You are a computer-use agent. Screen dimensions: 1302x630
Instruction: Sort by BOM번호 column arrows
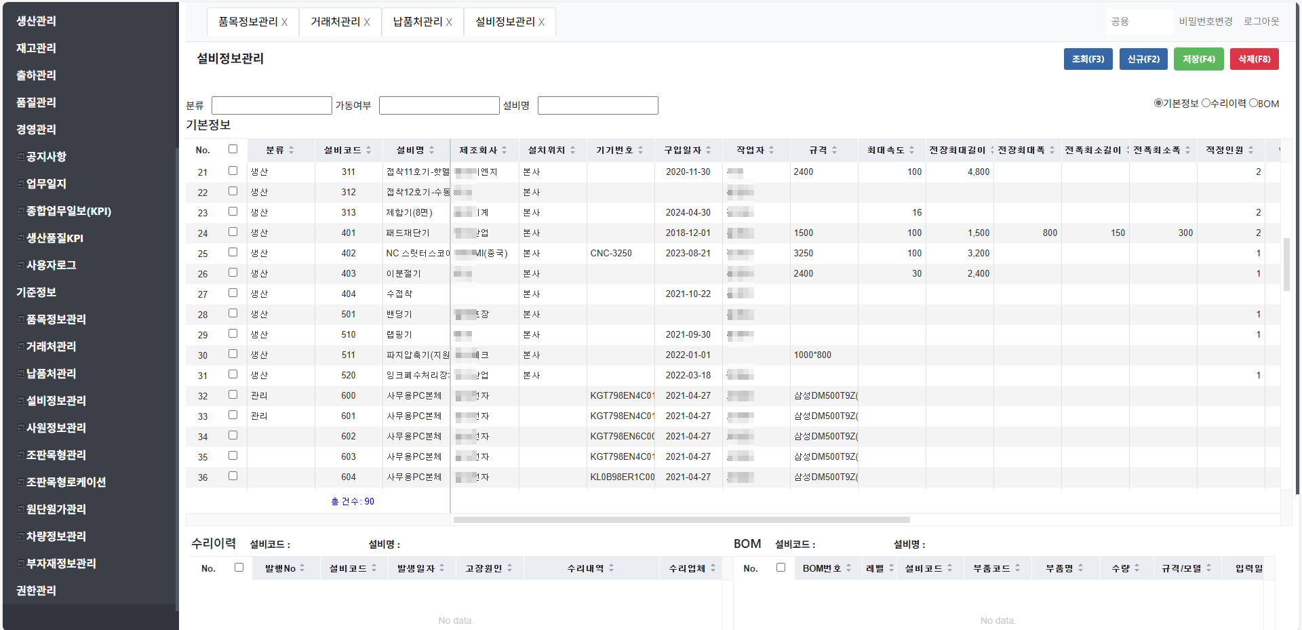point(848,568)
